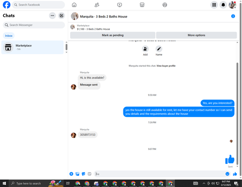Start a new message with compose icon
This screenshot has height=187, width=242.
[61, 15]
